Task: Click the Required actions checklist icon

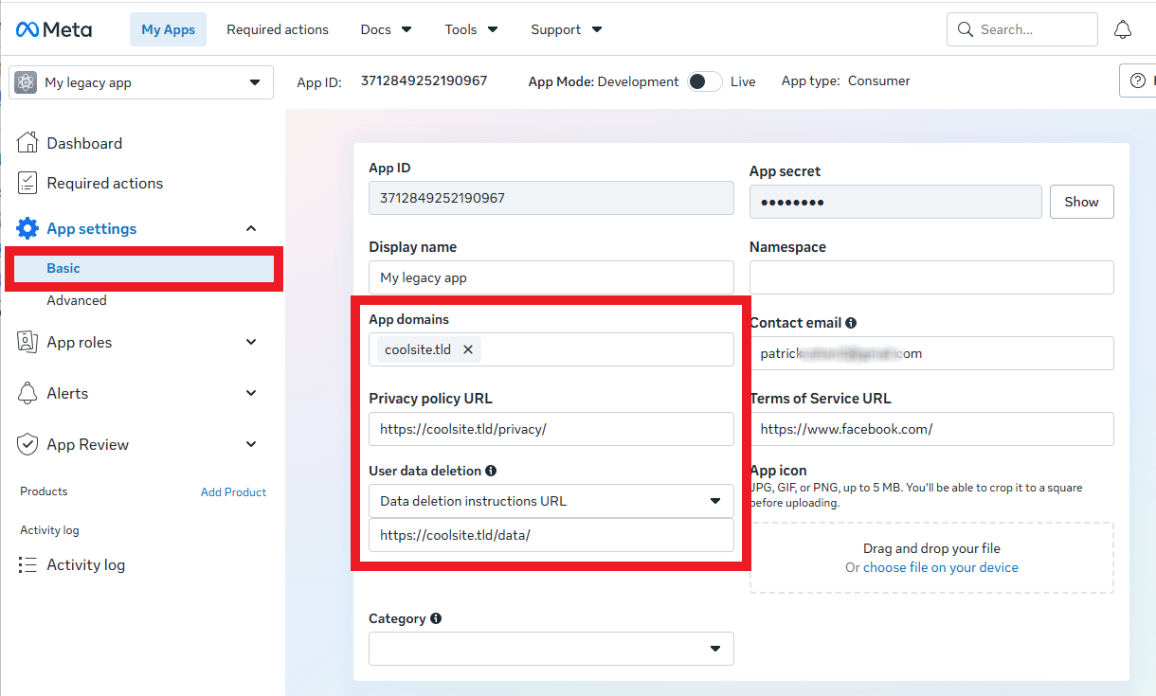Action: tap(27, 183)
